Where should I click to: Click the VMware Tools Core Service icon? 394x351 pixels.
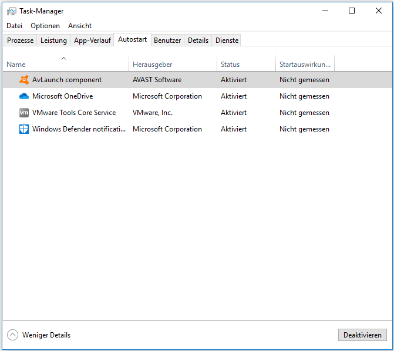pyautogui.click(x=24, y=113)
